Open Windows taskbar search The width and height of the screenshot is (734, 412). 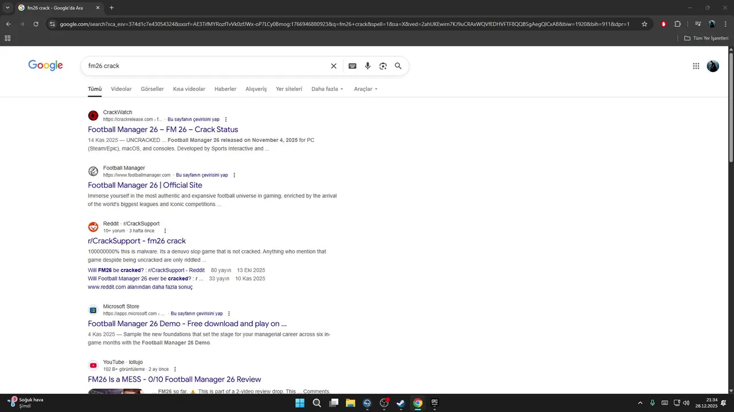[x=317, y=403]
